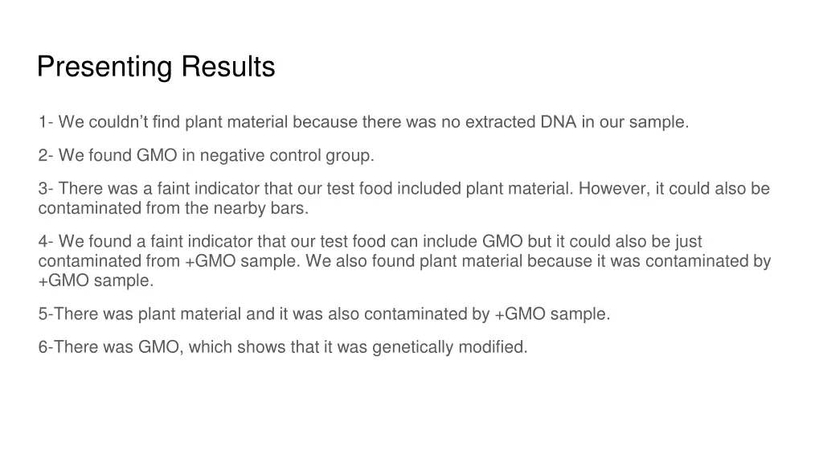823x463 pixels.
Task: Click the first line of point 3
Action: tap(403, 189)
